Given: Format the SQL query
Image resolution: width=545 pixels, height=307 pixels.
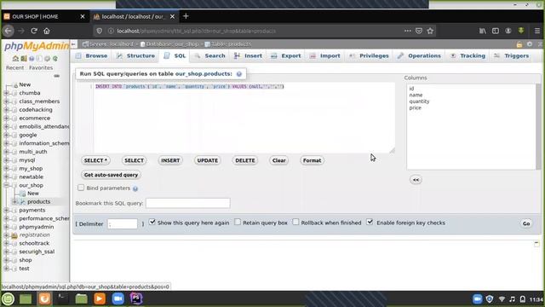Looking at the screenshot, I should click(312, 160).
